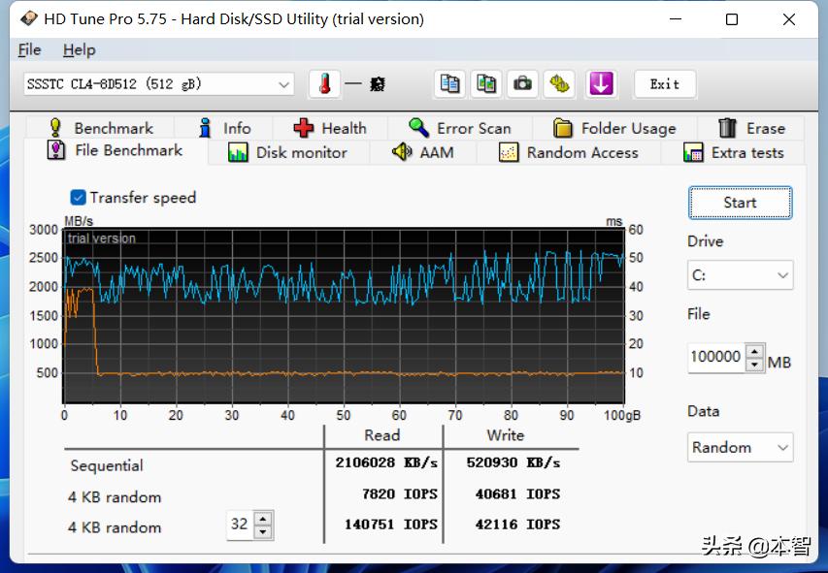Click the Sequential row label
Image resolution: width=828 pixels, height=573 pixels.
click(107, 465)
